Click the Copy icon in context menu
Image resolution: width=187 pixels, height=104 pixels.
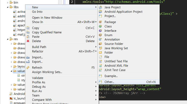(x=28, y=28)
